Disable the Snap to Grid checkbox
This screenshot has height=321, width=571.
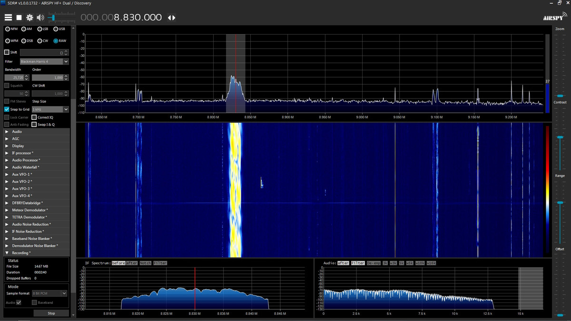click(7, 109)
